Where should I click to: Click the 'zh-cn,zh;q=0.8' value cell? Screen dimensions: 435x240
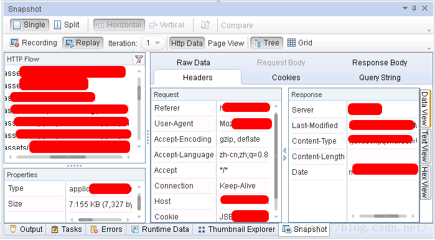(x=243, y=155)
